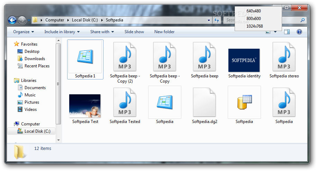This screenshot has height=171, width=317.
Task: Select the Softpedia identity image thumbnail
Action: click(244, 60)
